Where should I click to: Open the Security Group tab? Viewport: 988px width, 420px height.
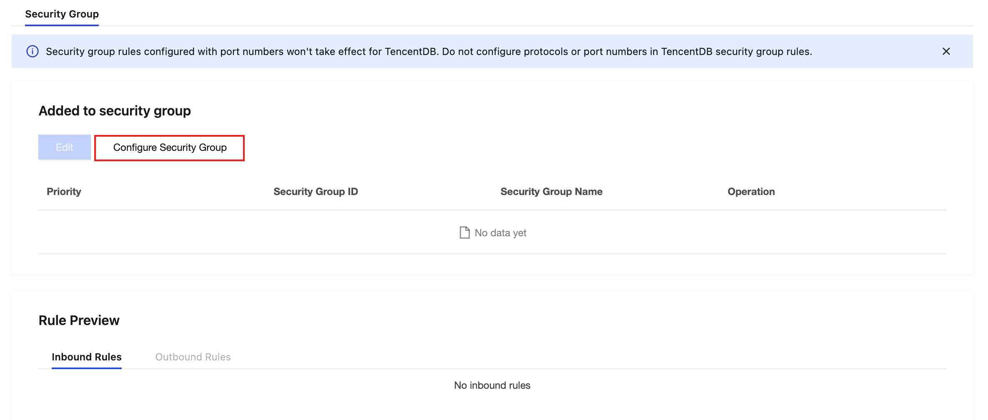pos(62,14)
